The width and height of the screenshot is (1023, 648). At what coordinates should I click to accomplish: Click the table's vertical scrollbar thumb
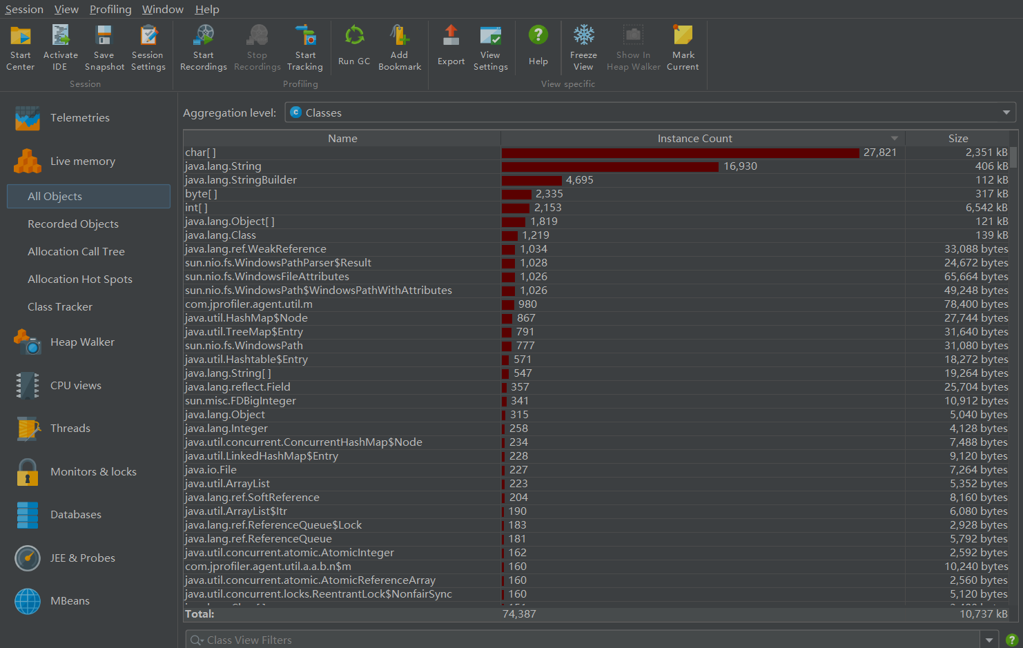coord(1013,157)
